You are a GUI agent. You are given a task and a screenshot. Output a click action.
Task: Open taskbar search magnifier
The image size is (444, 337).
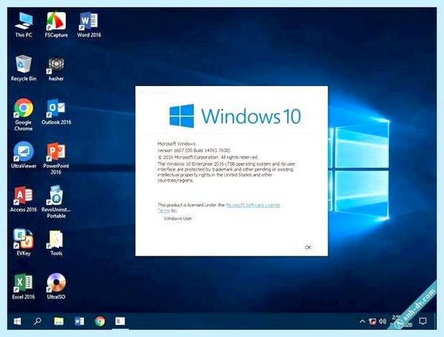tap(38, 321)
